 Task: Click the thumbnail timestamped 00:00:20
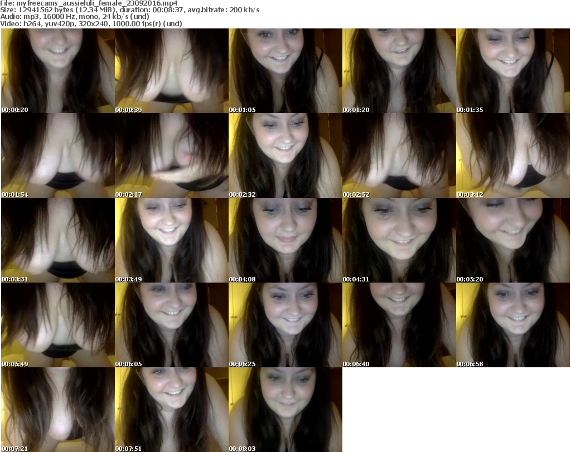point(57,71)
